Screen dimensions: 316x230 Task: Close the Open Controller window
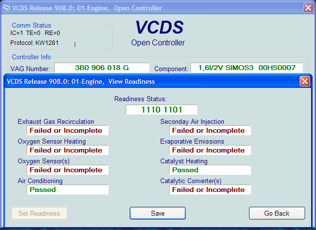pos(308,8)
